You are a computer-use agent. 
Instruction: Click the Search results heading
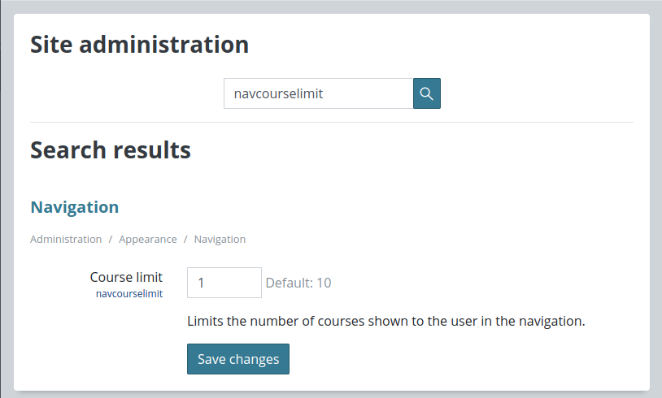(x=111, y=150)
